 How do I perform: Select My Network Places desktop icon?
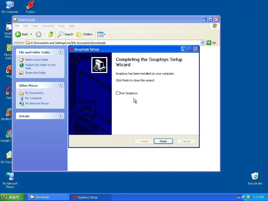point(10,180)
